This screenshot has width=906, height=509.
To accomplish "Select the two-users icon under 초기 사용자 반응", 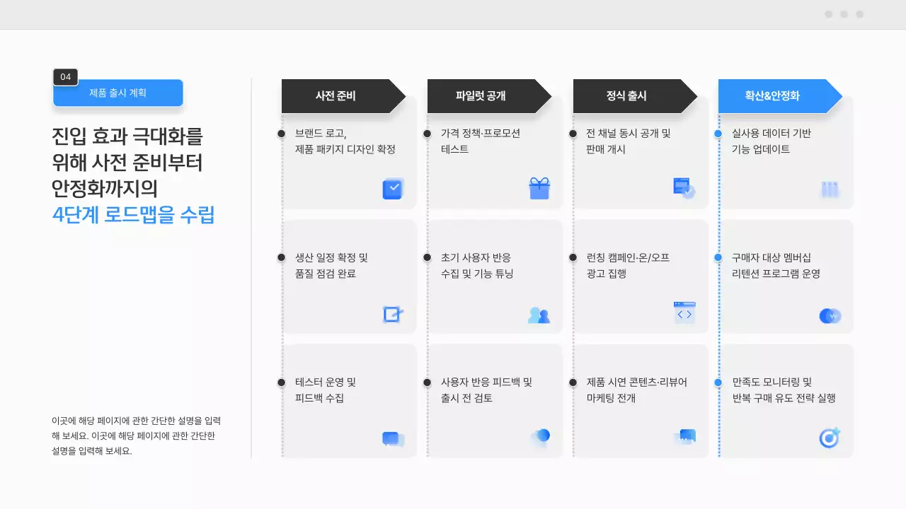I will (539, 315).
